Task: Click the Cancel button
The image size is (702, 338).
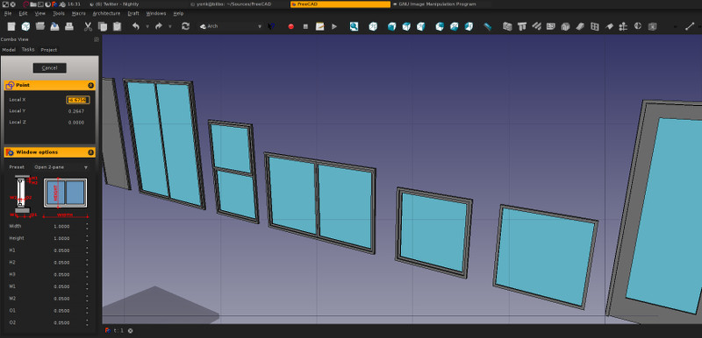Action: (x=50, y=68)
